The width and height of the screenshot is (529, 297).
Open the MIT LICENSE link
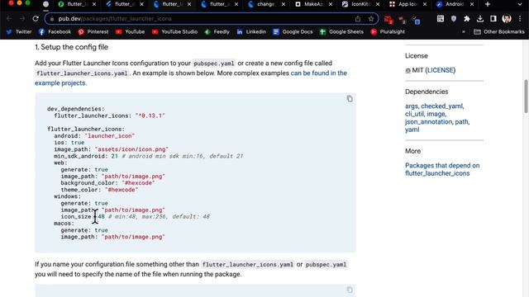point(441,70)
